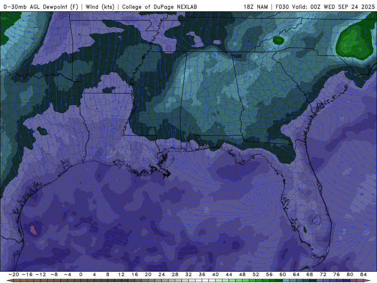The width and height of the screenshot is (377, 283).
Task: Click the 64 value on the color scale
Action: 296,275
